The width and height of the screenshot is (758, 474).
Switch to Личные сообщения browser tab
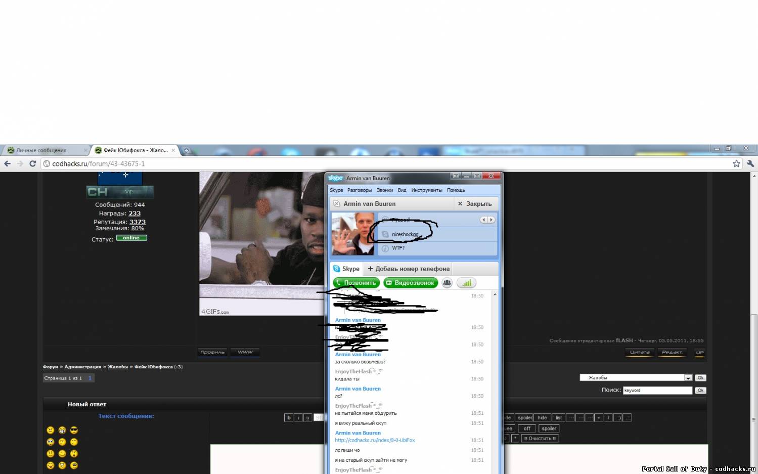[46, 150]
